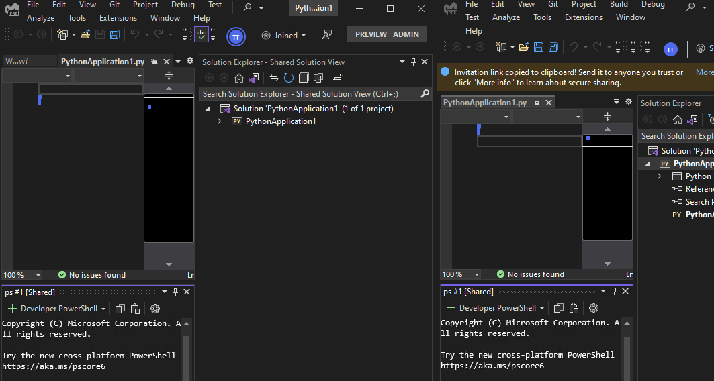Viewport: 714px width, 381px height.
Task: Copy icon in right PowerShell terminal toolbar
Action: click(559, 309)
